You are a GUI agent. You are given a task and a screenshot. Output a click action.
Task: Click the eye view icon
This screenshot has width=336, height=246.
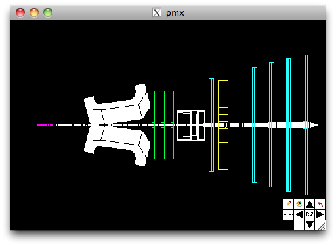tap(299, 204)
